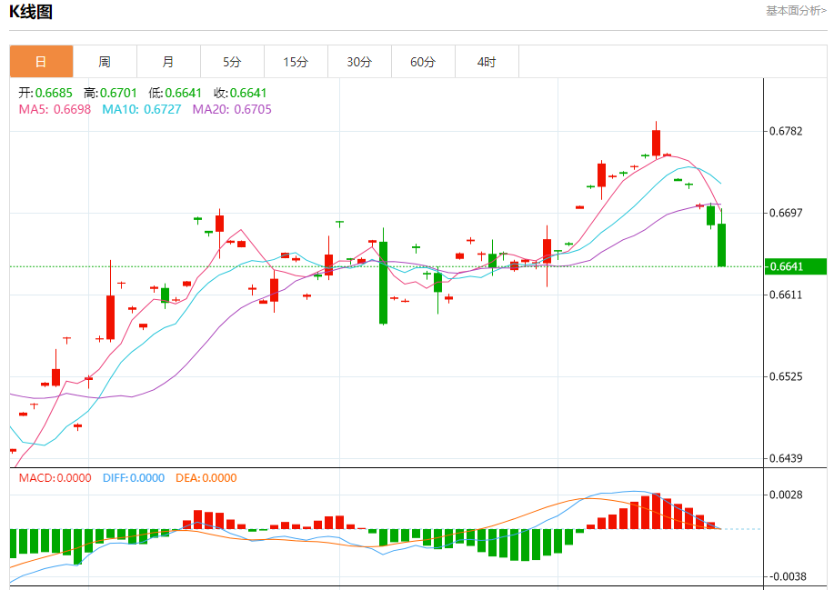Image resolution: width=834 pixels, height=590 pixels.
Task: Select the 15分 timeframe tab
Action: pyautogui.click(x=296, y=62)
